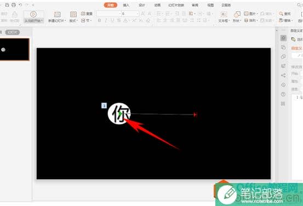
Task: Select the circle shape with 你 character
Action: 119,113
